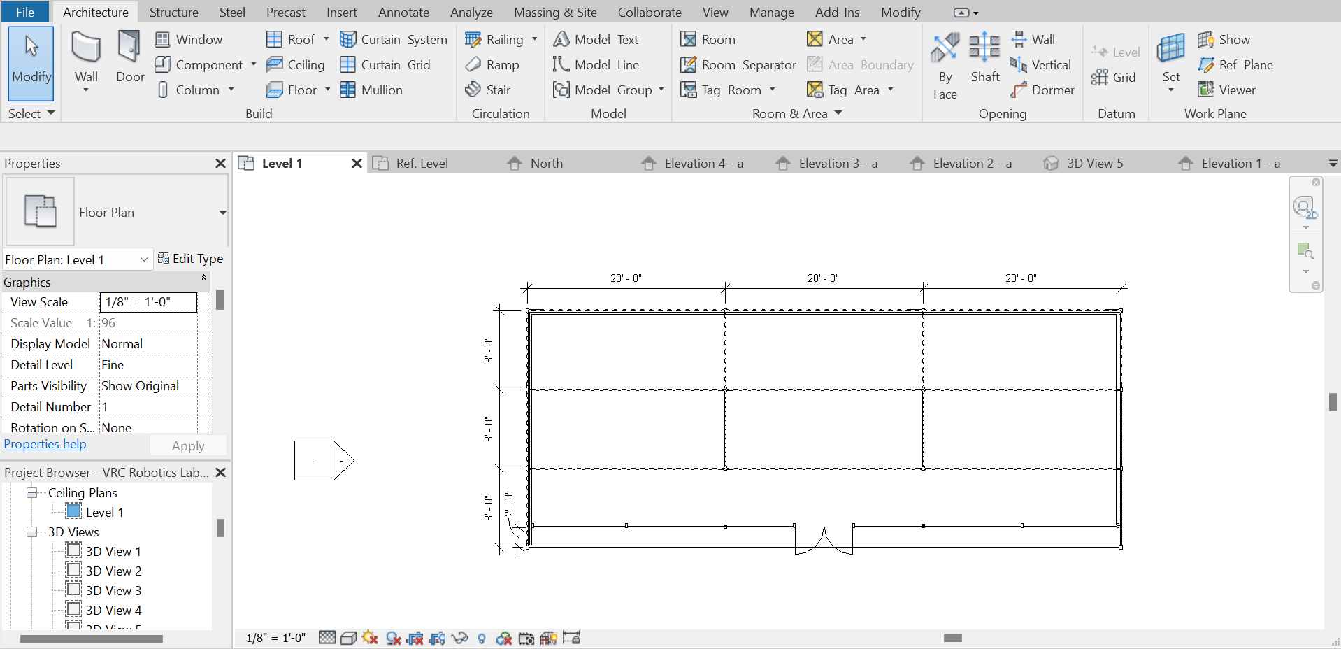Viewport: 1341px width, 649px height.
Task: Click the Apply button in Properties
Action: [187, 445]
